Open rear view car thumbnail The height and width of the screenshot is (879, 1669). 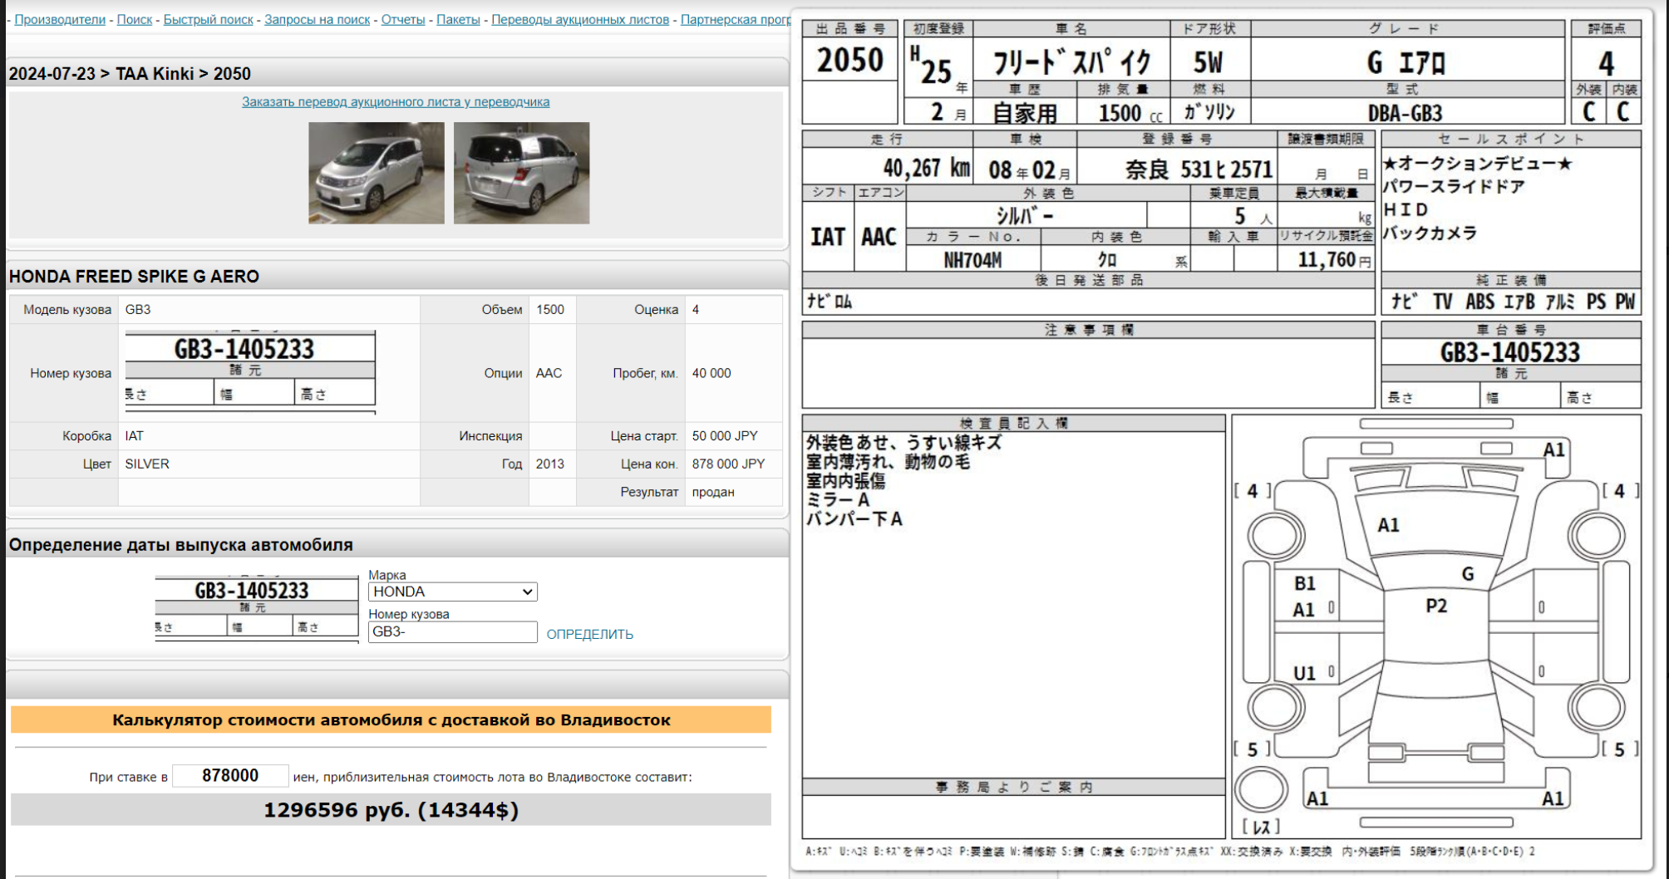click(521, 173)
